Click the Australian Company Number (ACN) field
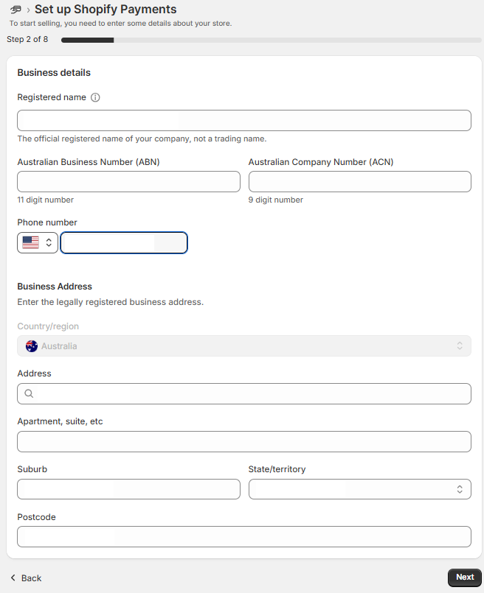 [360, 181]
